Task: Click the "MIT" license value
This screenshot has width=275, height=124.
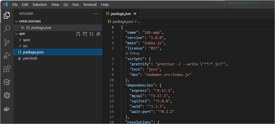Action: [154, 48]
